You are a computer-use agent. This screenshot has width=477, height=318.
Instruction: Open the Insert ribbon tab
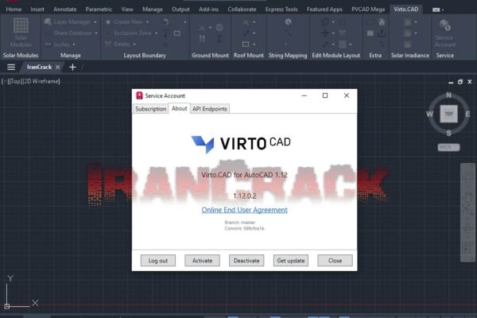pos(37,9)
